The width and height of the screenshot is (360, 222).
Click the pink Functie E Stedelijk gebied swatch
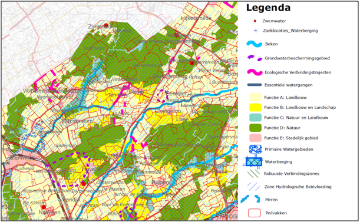(x=255, y=138)
